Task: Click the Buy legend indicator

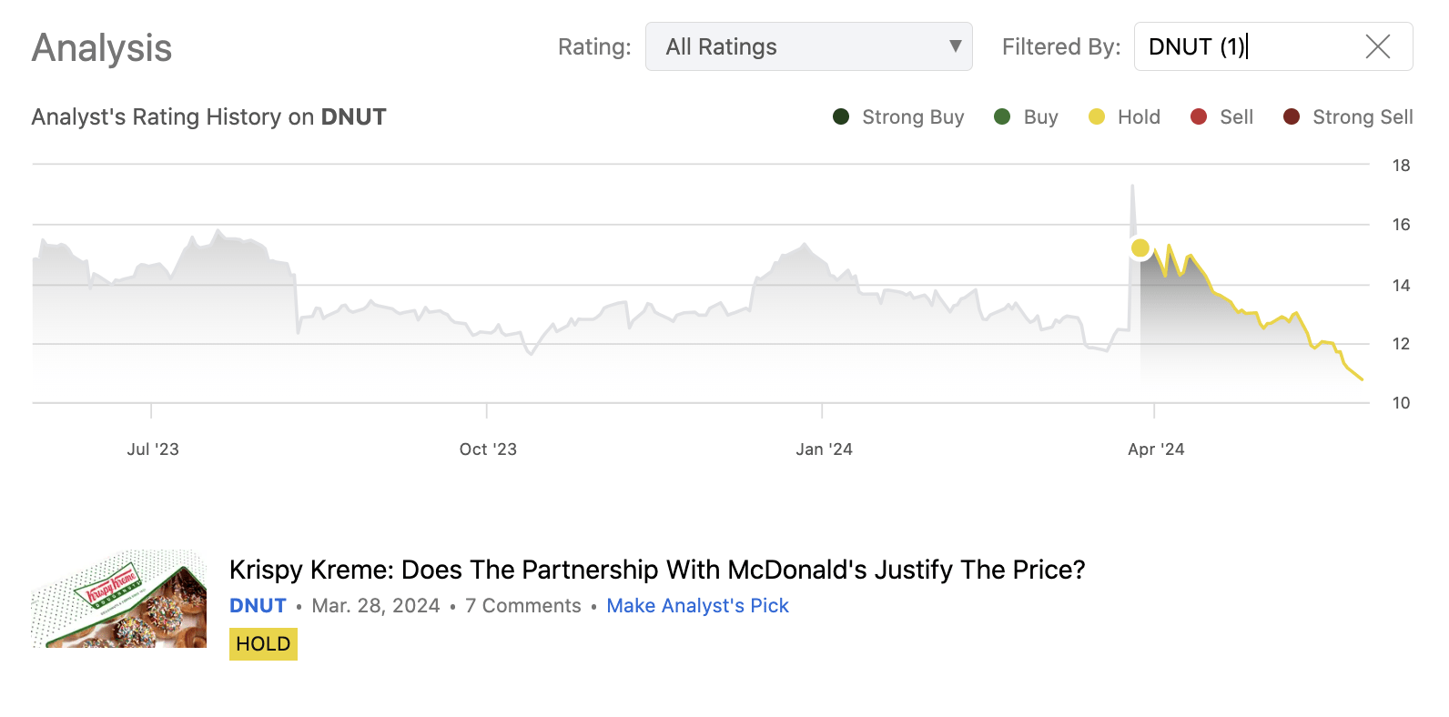Action: click(1003, 116)
